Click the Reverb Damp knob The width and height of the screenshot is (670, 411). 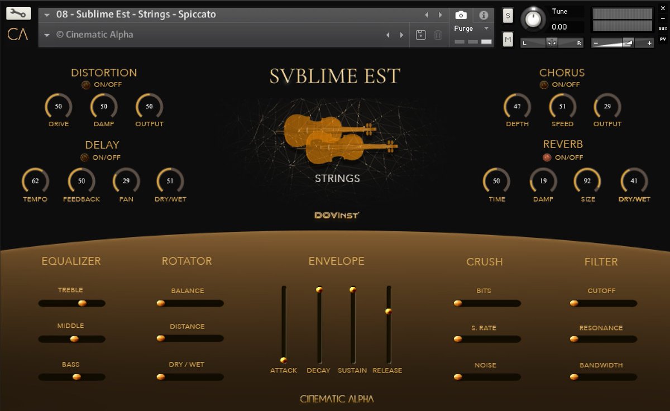tap(543, 180)
